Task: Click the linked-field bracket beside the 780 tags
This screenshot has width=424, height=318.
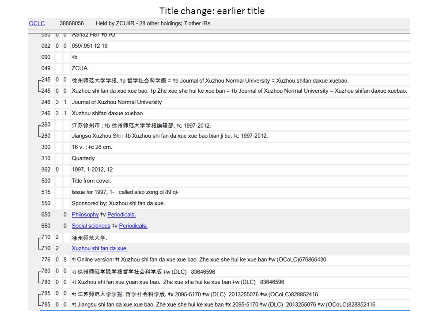Action: tap(39, 276)
